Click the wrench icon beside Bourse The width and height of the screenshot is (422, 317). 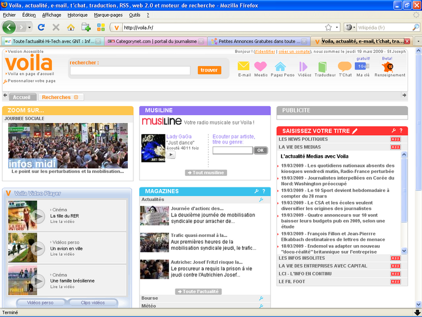click(x=261, y=298)
